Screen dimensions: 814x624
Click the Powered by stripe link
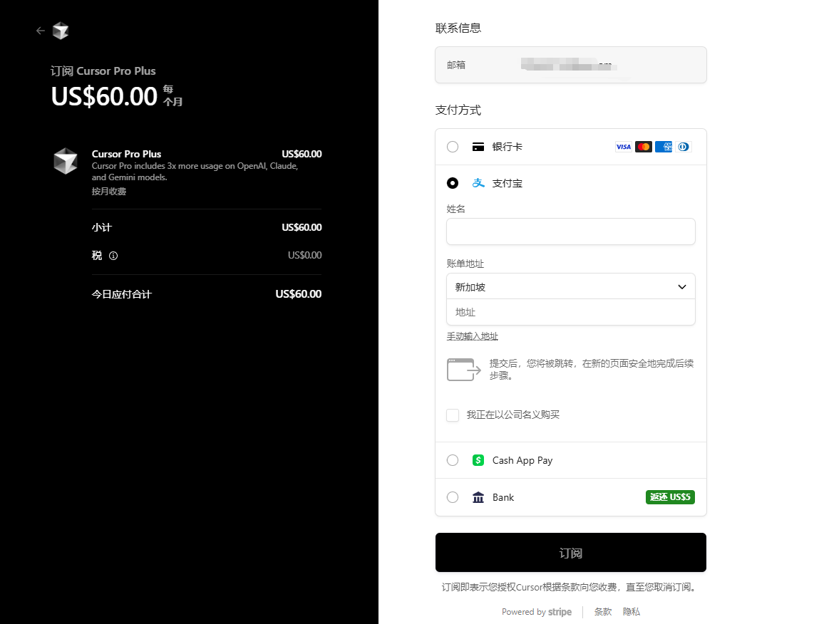tap(537, 612)
